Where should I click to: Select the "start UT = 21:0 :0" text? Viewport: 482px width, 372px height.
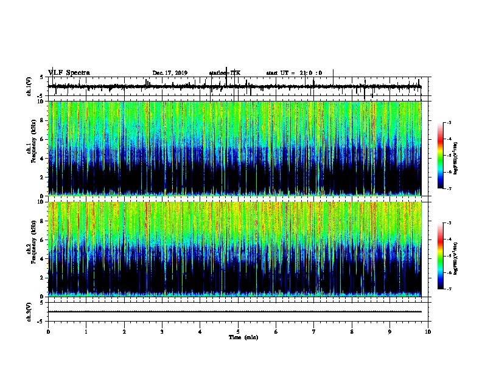point(294,73)
